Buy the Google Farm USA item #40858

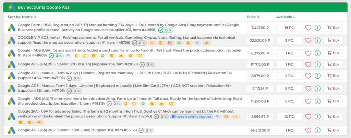point(333,27)
